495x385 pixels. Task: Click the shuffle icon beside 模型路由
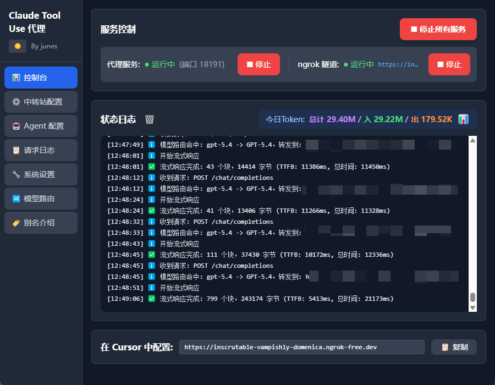pyautogui.click(x=16, y=199)
